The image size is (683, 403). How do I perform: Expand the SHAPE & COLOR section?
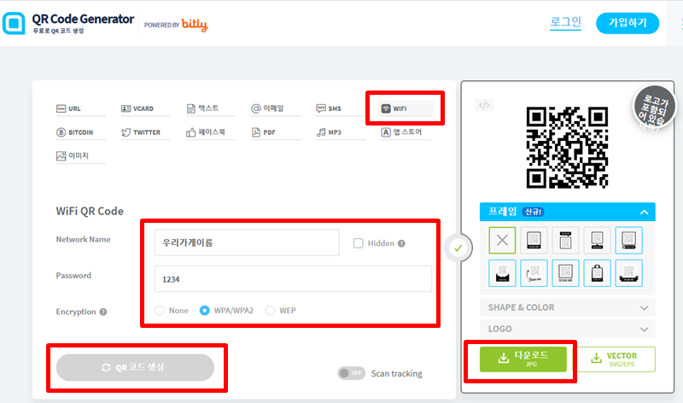tap(568, 307)
